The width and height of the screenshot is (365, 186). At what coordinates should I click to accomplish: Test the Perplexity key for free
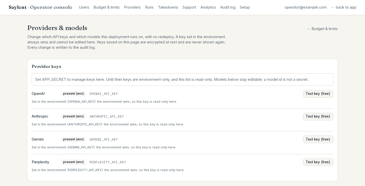coord(318,162)
